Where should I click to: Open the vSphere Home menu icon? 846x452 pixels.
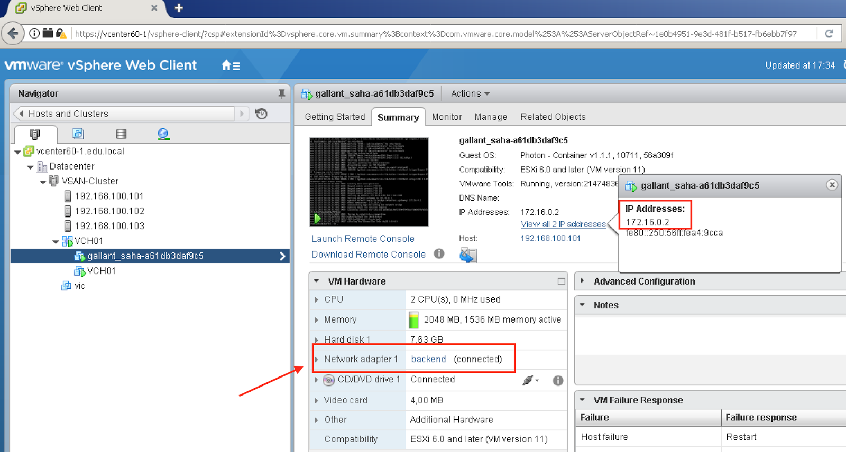(231, 65)
